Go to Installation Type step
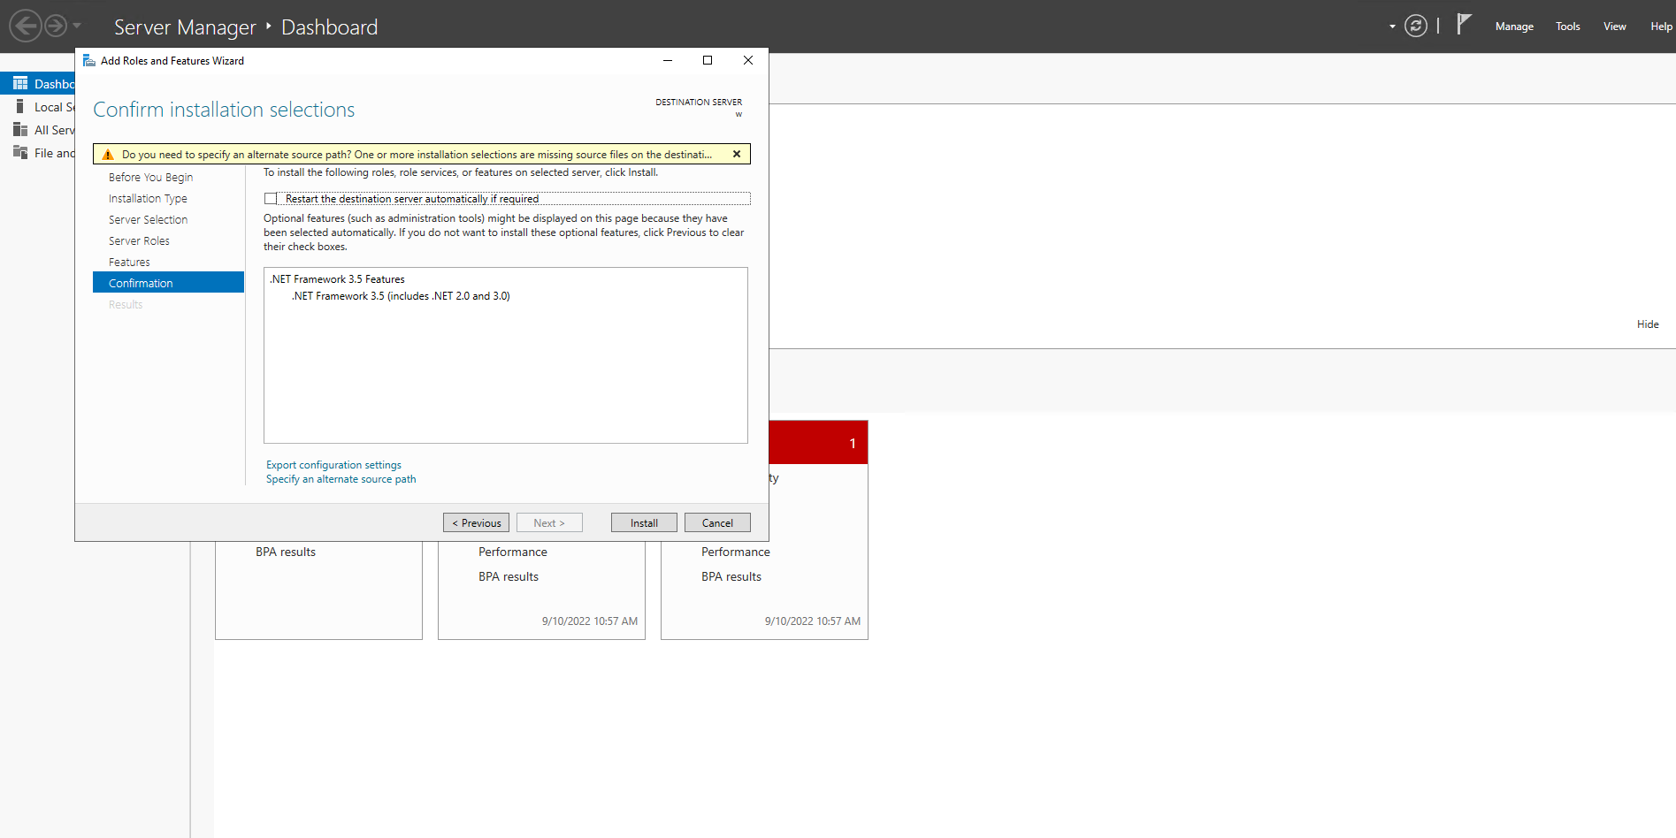Screen dimensions: 1676x838 pyautogui.click(x=148, y=198)
